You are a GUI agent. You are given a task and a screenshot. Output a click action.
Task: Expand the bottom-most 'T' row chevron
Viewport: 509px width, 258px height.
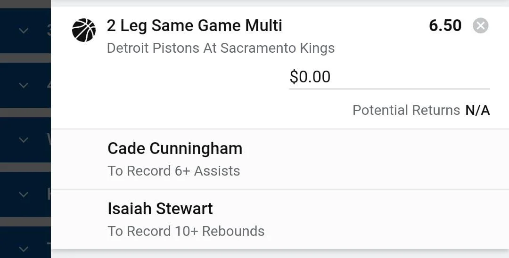click(x=23, y=249)
